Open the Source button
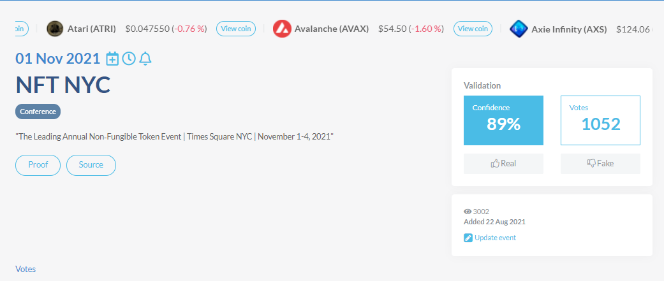Viewport: 664px width, 281px height. pyautogui.click(x=91, y=165)
